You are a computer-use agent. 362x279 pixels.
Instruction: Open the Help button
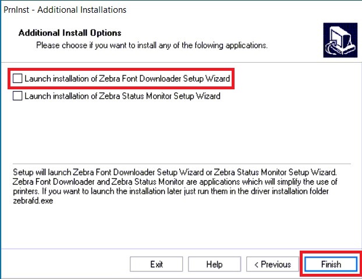point(215,264)
